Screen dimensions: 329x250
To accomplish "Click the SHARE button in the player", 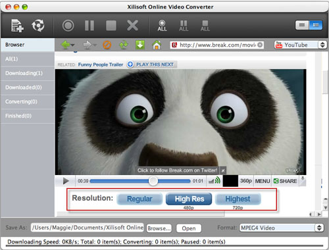I will (285, 181).
